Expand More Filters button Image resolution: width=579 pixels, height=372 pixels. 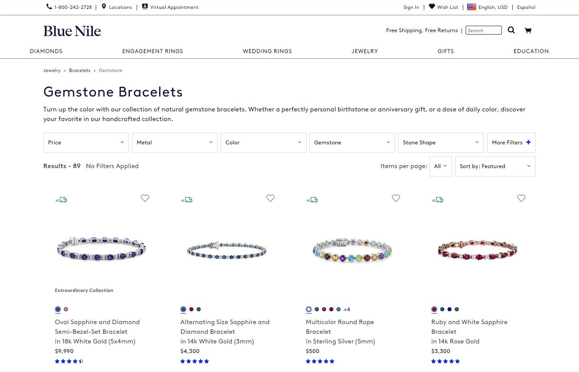point(511,143)
